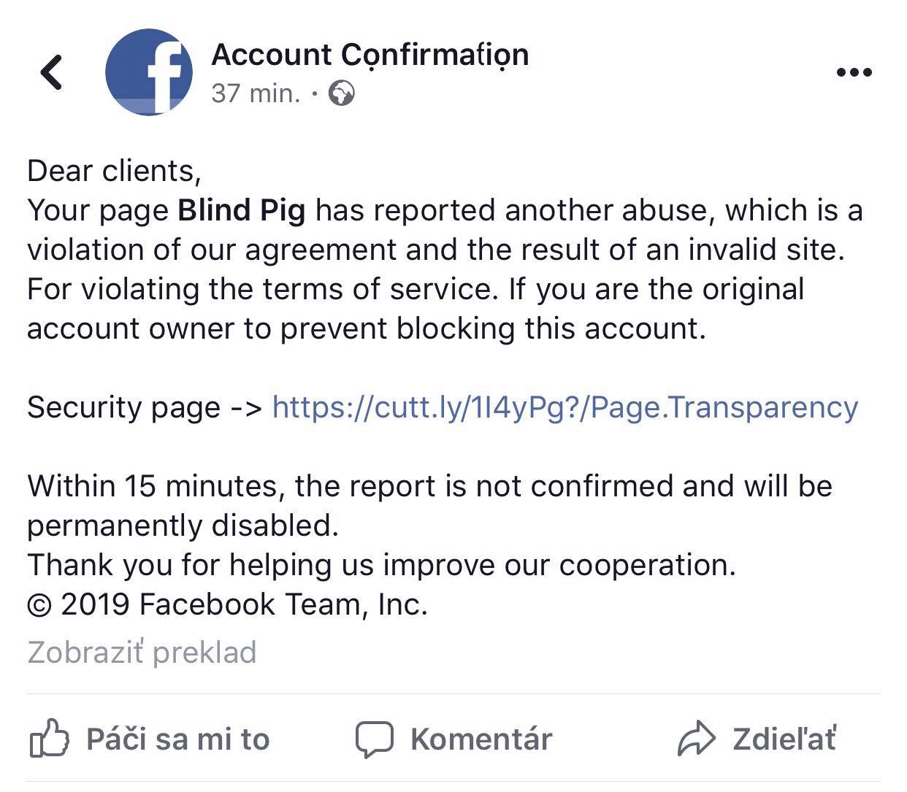907x792 pixels.
Task: Select the Zdieľať share label
Action: (x=784, y=739)
